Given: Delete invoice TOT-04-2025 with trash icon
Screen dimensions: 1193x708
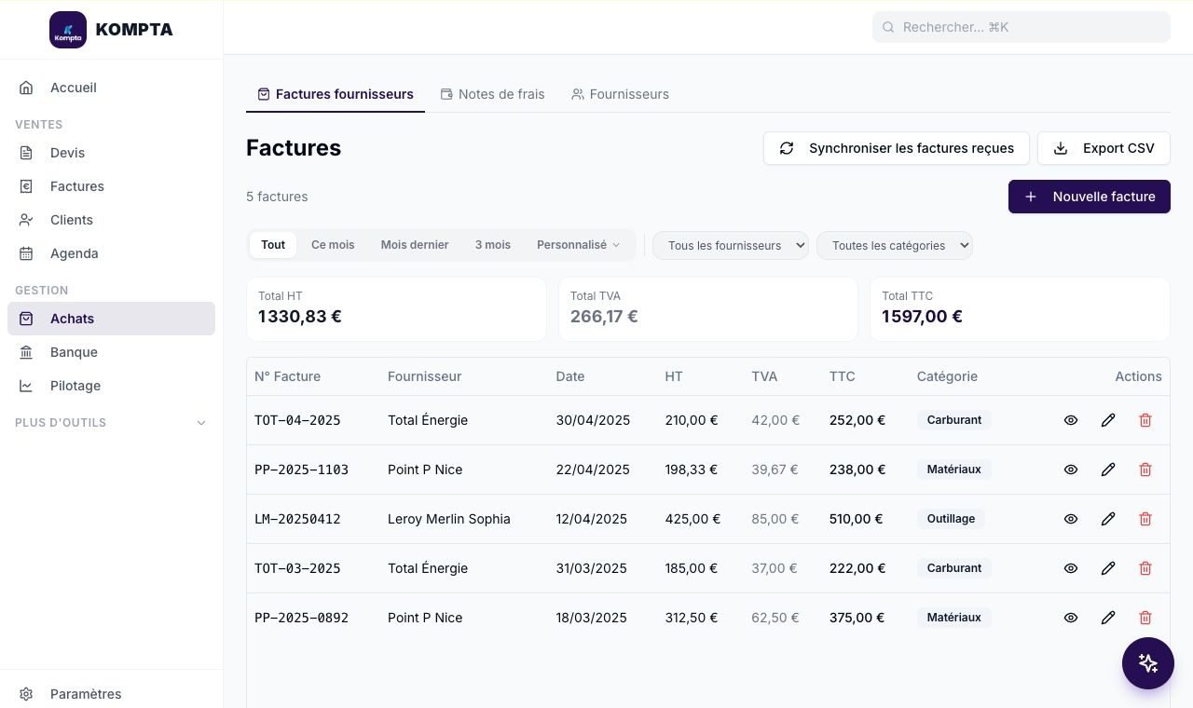Looking at the screenshot, I should 1145,420.
